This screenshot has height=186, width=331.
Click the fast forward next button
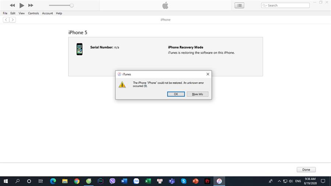pos(31,5)
